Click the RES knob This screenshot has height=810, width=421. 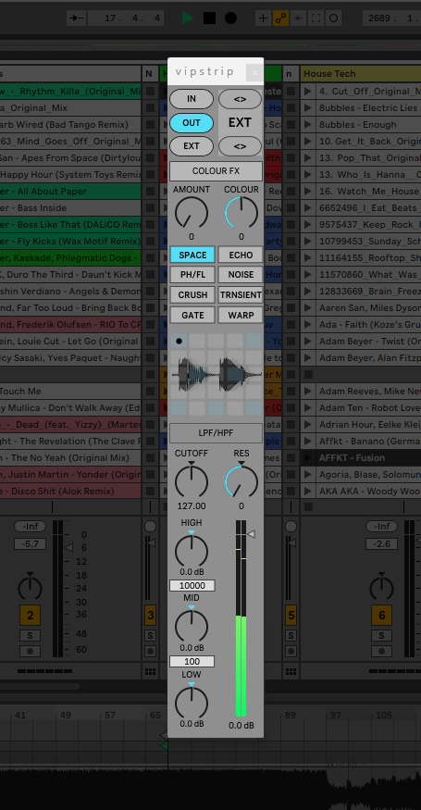click(x=241, y=480)
